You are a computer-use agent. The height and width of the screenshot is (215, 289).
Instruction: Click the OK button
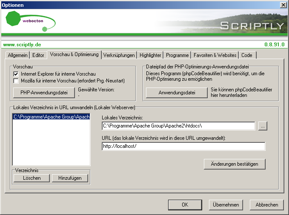[x=185, y=205]
